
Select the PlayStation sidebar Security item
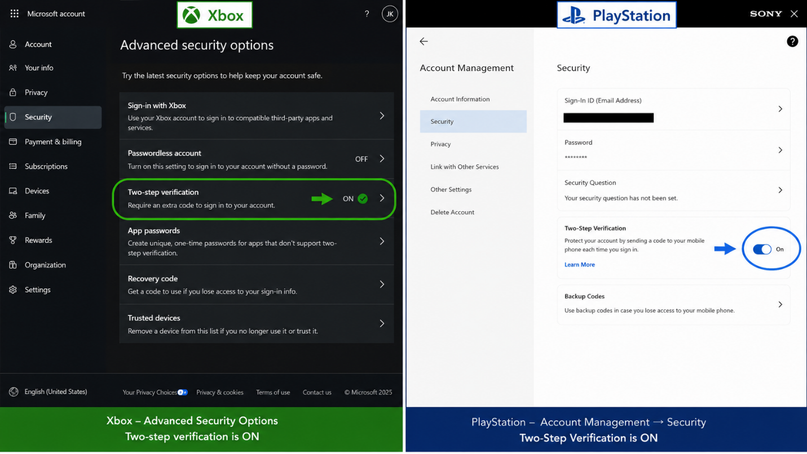pyautogui.click(x=473, y=121)
